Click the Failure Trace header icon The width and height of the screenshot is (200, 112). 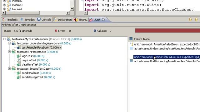[131, 39]
